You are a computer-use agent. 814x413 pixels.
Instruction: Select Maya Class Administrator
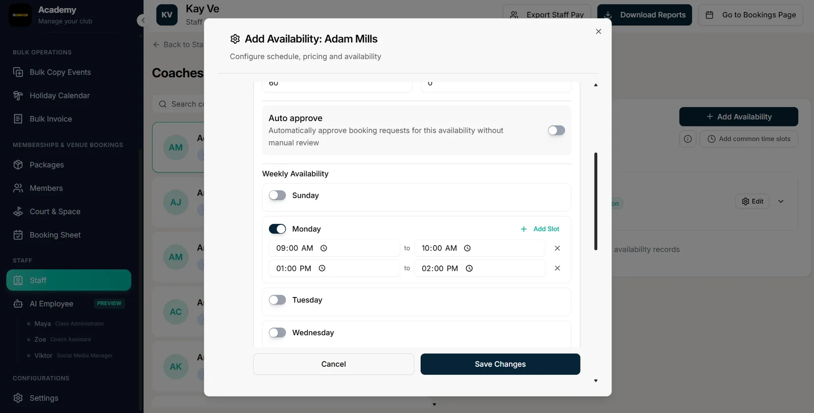pos(69,323)
